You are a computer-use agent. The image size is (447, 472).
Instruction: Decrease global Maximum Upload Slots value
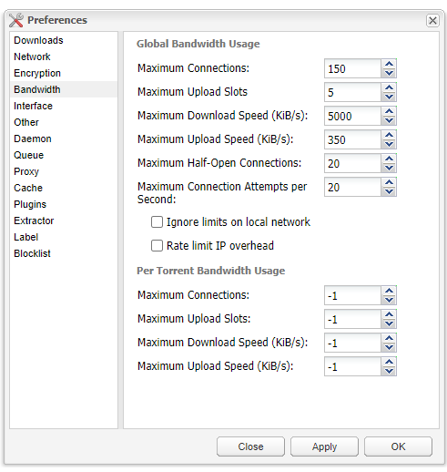pos(389,97)
